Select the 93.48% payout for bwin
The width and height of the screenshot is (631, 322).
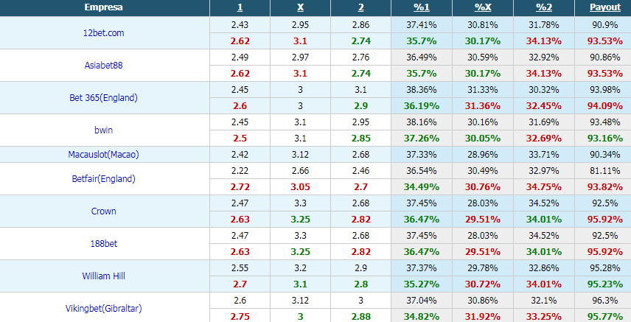tap(605, 122)
